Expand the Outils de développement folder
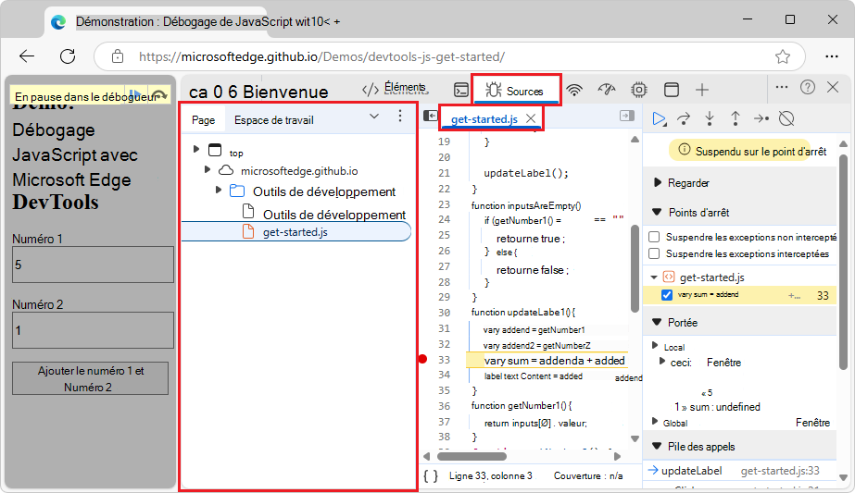855x493 pixels. click(219, 191)
